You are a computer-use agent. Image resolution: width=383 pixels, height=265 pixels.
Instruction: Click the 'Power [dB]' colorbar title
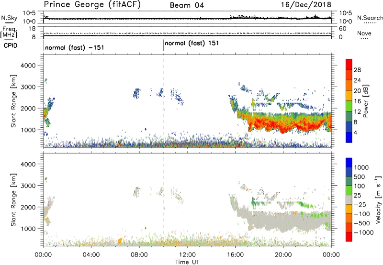(366, 101)
